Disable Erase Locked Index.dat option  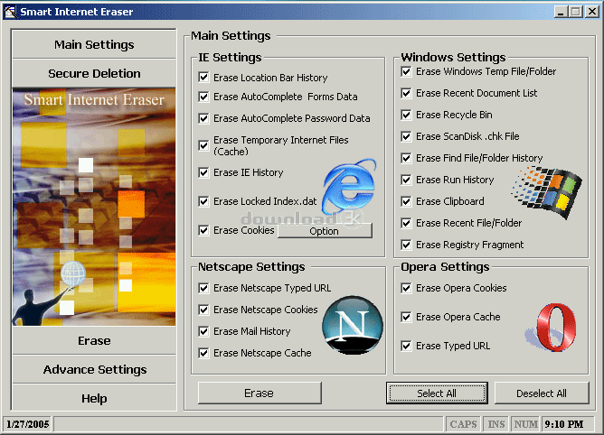click(x=203, y=201)
